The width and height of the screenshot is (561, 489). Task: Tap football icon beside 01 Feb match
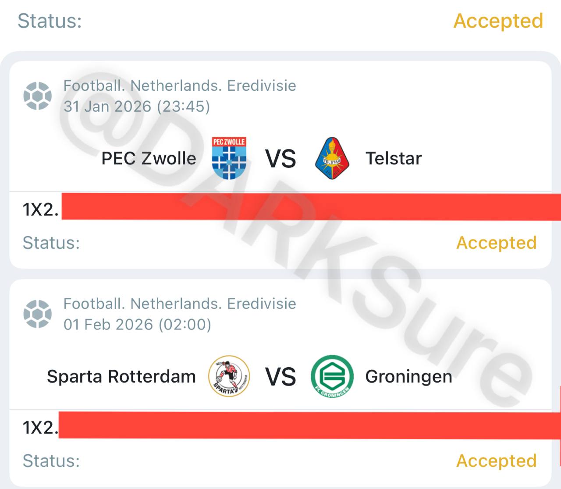[38, 314]
